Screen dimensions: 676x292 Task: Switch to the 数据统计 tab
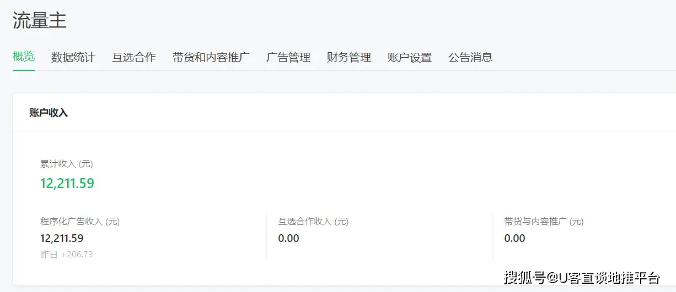[x=73, y=57]
